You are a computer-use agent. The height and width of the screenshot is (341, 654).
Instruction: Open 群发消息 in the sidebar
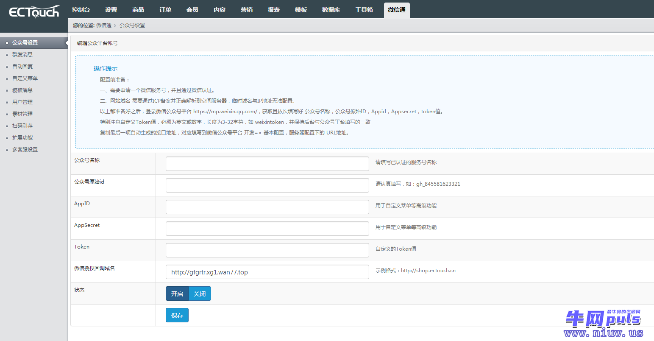click(x=22, y=55)
